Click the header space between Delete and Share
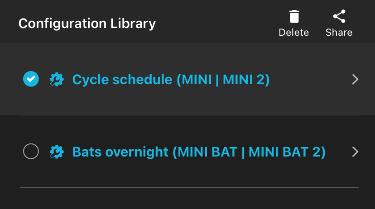This screenshot has height=209, width=375. point(317,23)
